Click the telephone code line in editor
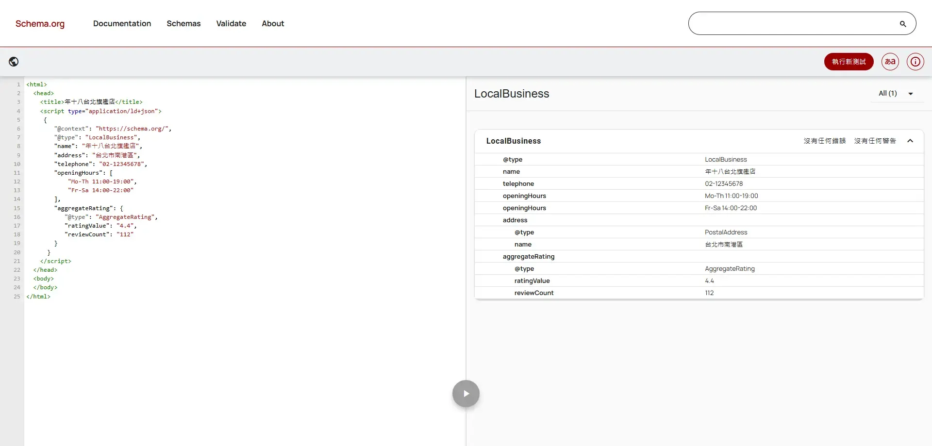932x446 pixels. tap(100, 164)
